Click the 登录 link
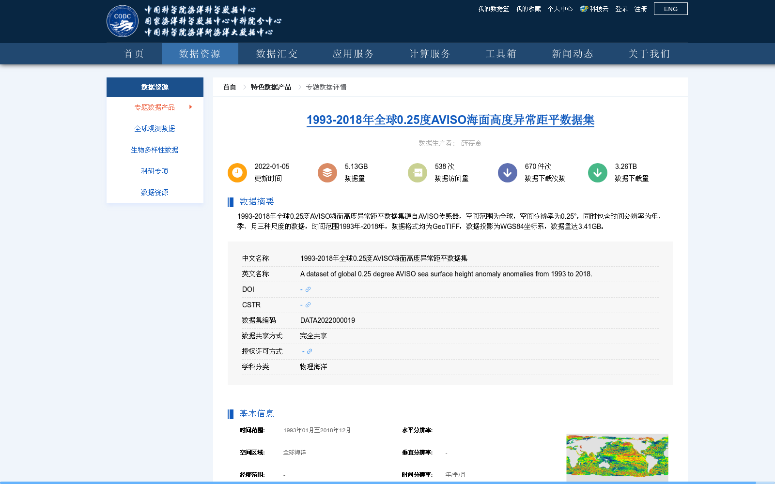This screenshot has height=484, width=775. pos(621,9)
